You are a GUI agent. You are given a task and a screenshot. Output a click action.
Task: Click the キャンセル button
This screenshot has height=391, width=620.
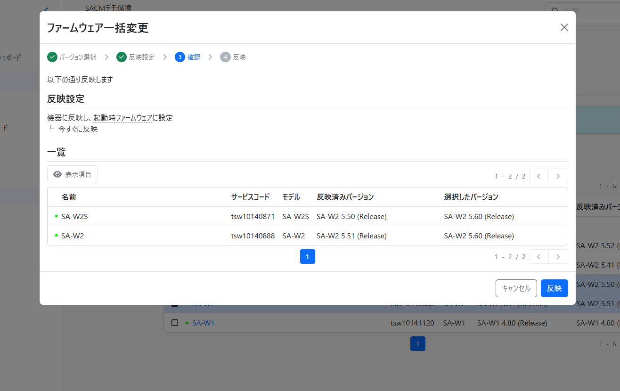click(x=516, y=288)
